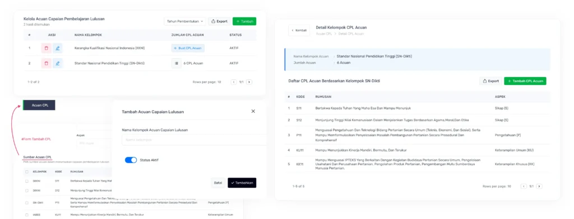This screenshot has width=574, height=219.
Task: Click 'Rows per page: 10' in Detail panel
Action: tap(497, 186)
